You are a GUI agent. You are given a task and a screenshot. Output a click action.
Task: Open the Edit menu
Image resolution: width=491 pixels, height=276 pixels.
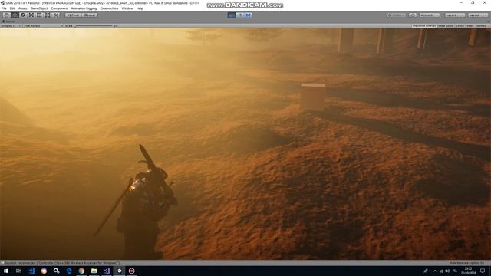click(x=12, y=8)
